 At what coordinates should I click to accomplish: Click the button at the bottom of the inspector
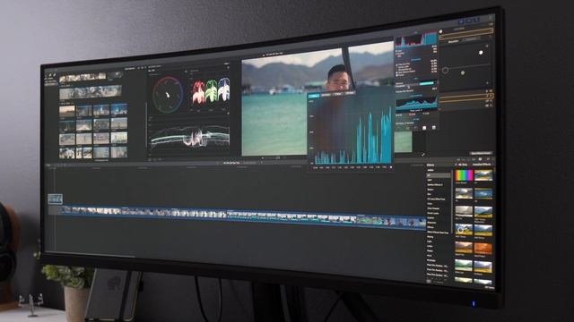click(x=481, y=153)
